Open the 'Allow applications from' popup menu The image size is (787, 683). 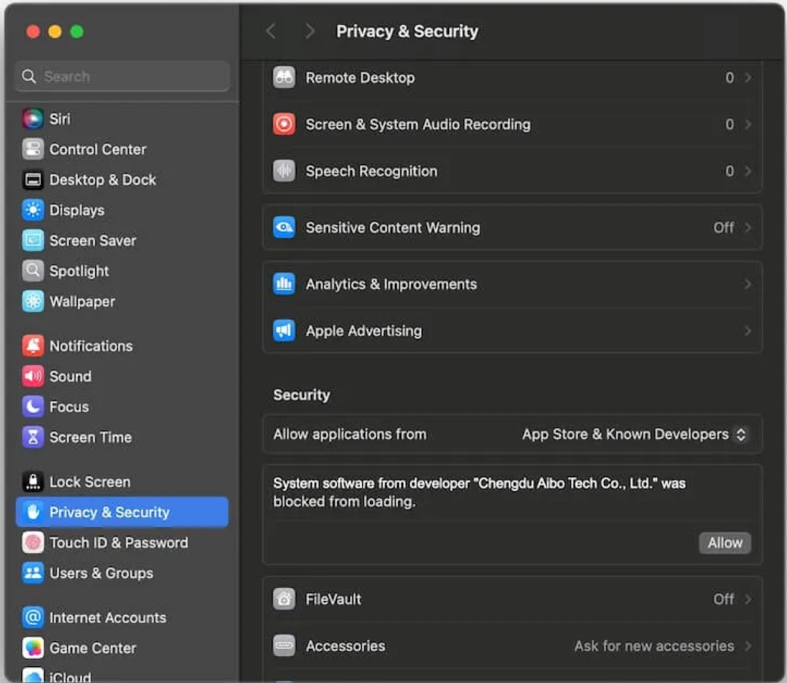(x=634, y=435)
